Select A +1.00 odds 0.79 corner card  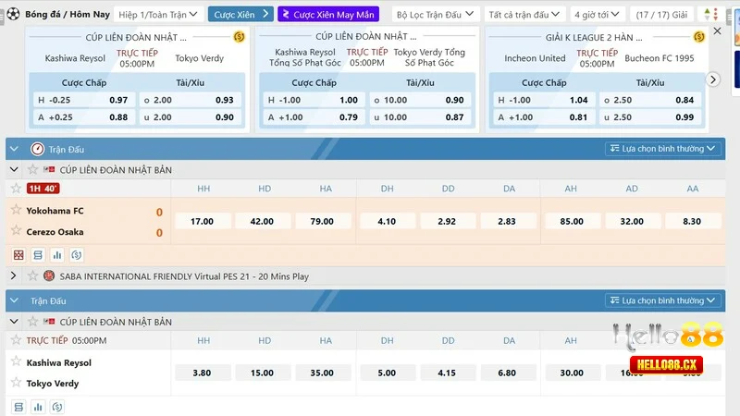click(314, 117)
